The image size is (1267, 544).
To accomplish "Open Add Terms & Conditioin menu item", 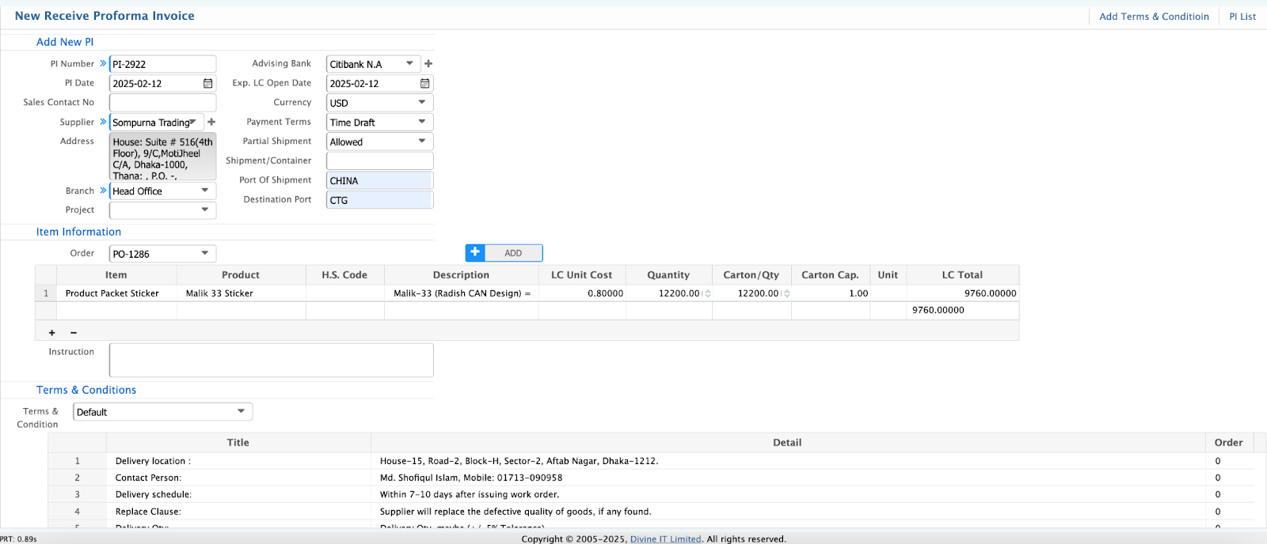I will click(1154, 17).
